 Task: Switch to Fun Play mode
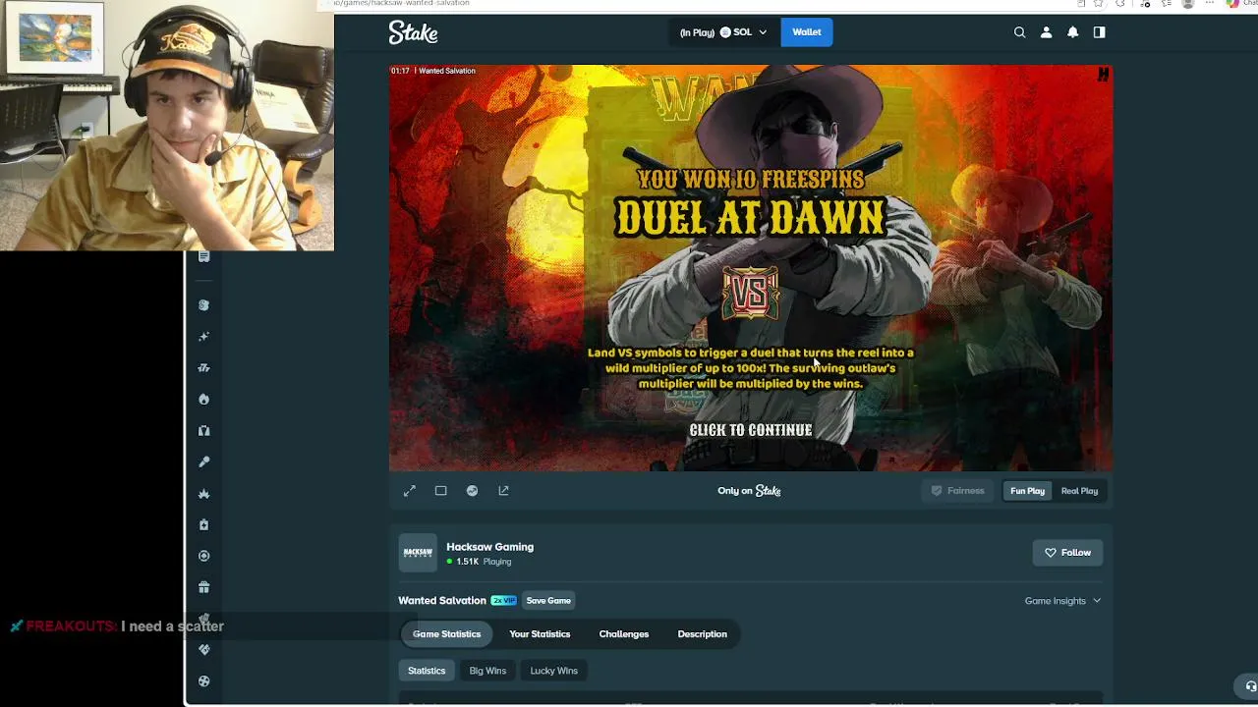pyautogui.click(x=1027, y=491)
